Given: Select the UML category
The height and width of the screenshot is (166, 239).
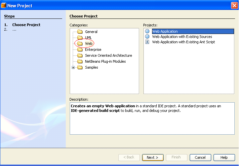Looking at the screenshot, I should [88, 38].
